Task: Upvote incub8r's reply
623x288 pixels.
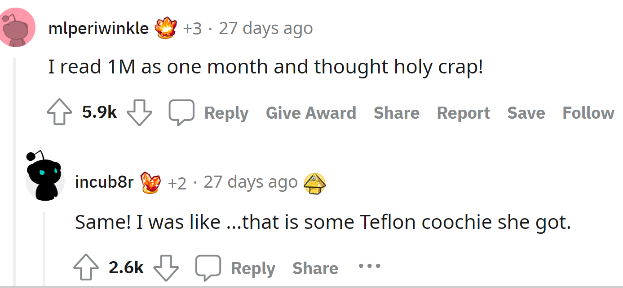Action: (86, 268)
